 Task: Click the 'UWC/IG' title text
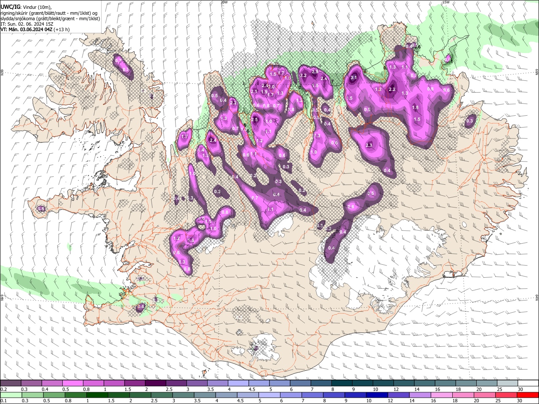click(x=10, y=6)
